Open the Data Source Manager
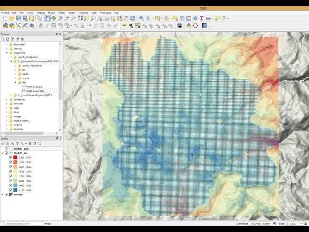This screenshot has width=309, height=232. click(x=5, y=26)
